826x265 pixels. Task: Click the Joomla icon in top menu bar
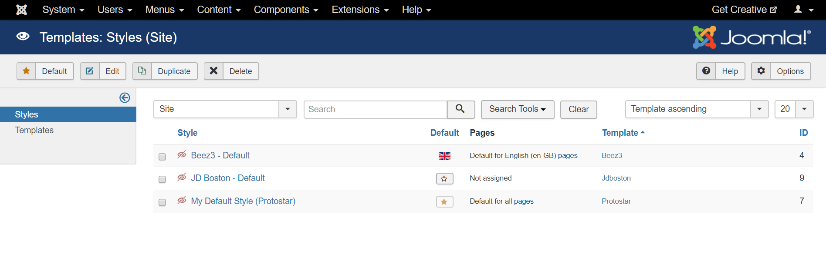point(21,10)
